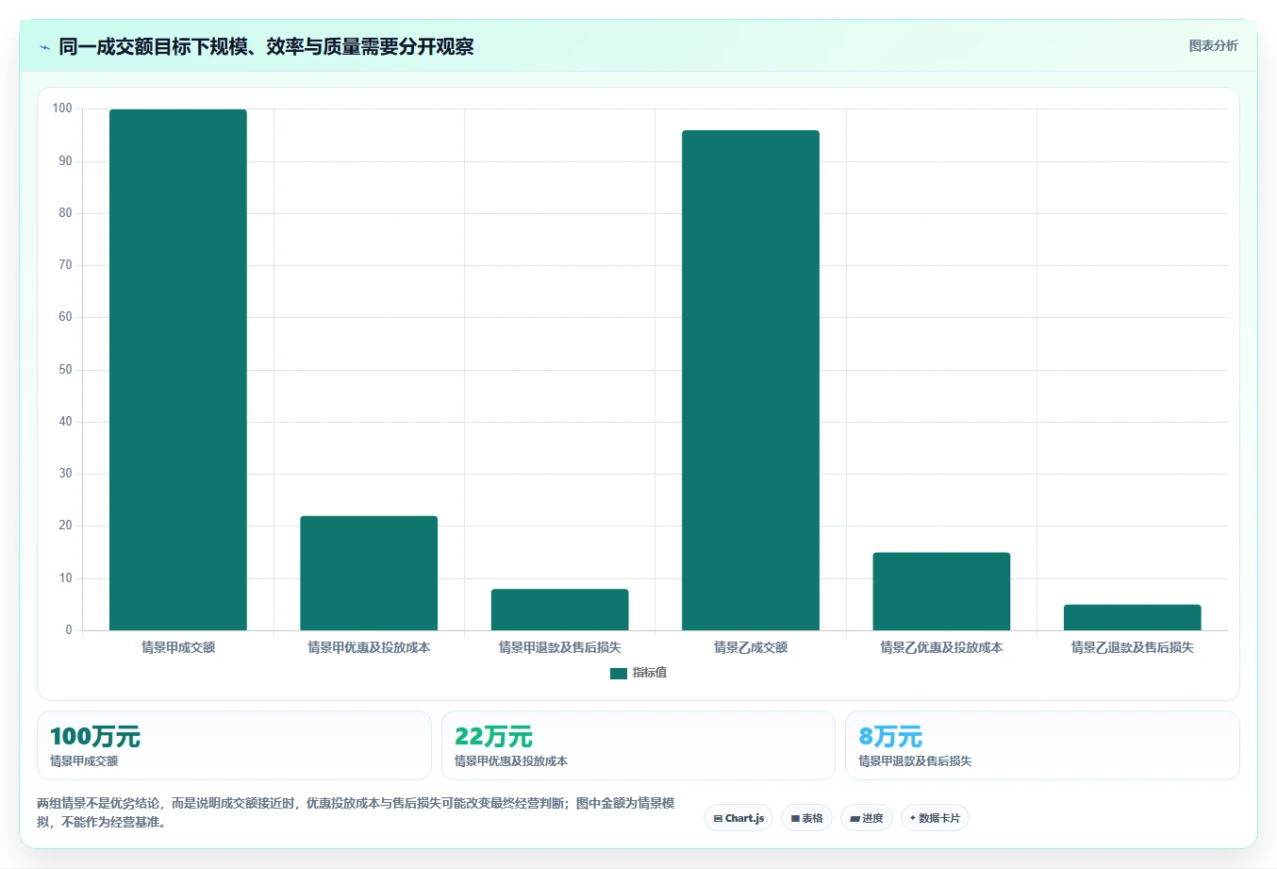Click the 图表分析 label in header
Viewport: 1277px width, 869px height.
coord(1213,45)
